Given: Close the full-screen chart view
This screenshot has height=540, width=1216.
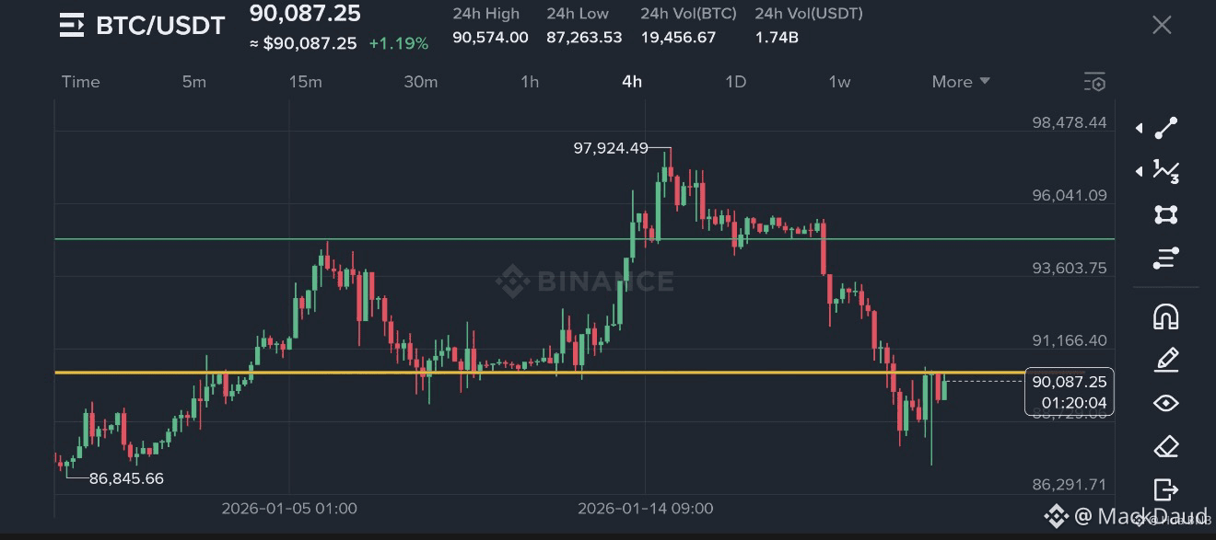Looking at the screenshot, I should (x=1162, y=25).
